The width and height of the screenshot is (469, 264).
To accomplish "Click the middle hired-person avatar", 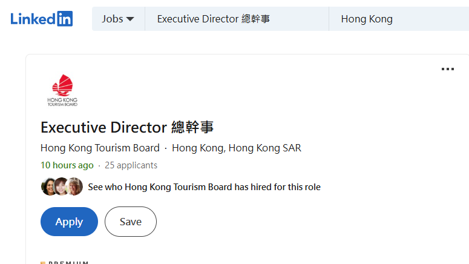I will point(61,186).
